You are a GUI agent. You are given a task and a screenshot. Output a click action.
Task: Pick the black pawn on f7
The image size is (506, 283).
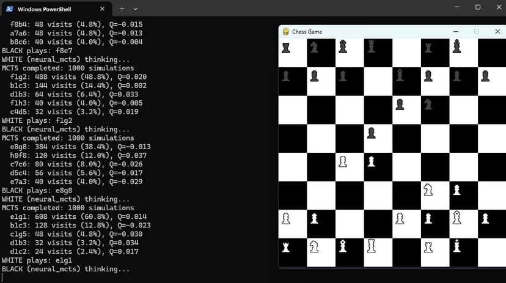(428, 76)
